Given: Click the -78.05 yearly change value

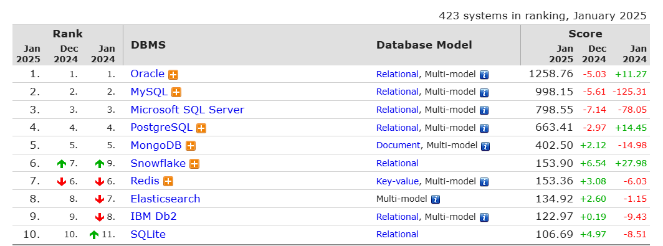Looking at the screenshot, I should [x=632, y=110].
